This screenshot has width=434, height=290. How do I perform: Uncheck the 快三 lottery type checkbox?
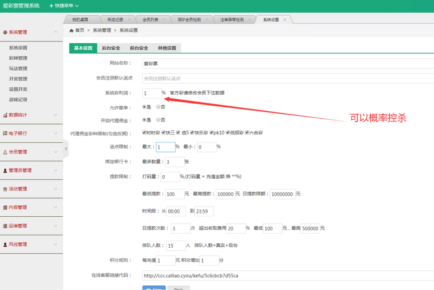pyautogui.click(x=163, y=132)
